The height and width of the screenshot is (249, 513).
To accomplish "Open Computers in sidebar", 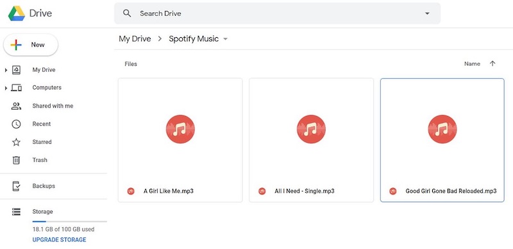I will tap(47, 88).
